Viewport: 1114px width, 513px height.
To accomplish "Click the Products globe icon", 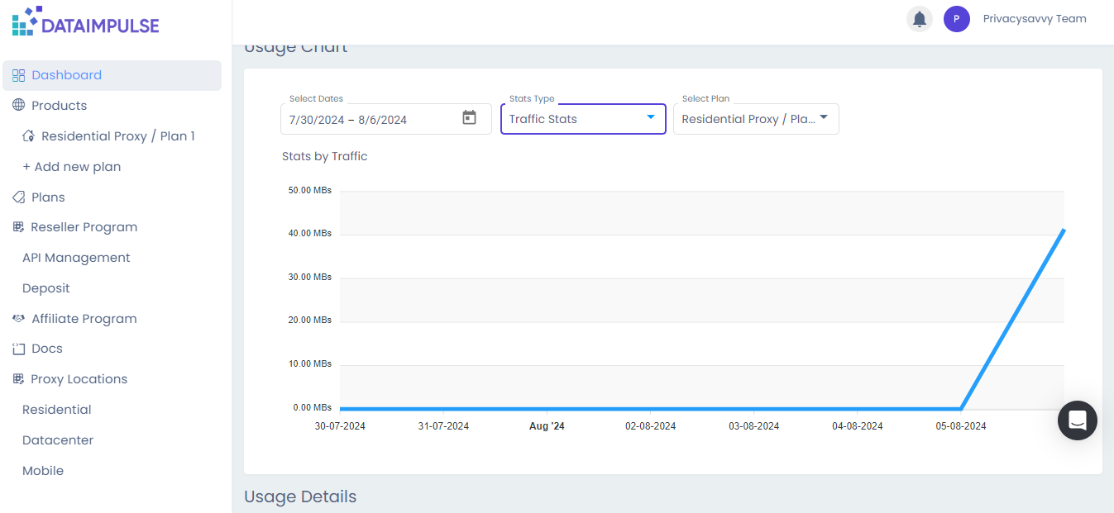I will click(x=17, y=105).
